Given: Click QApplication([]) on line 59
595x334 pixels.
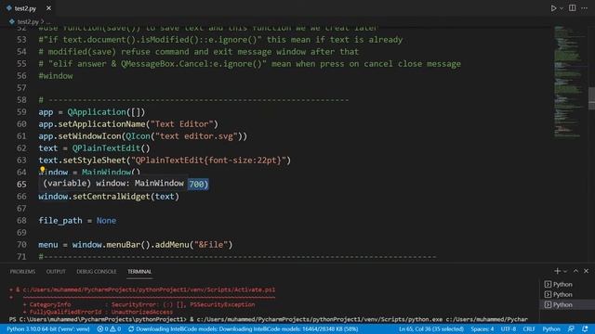Looking at the screenshot, I should (106, 112).
